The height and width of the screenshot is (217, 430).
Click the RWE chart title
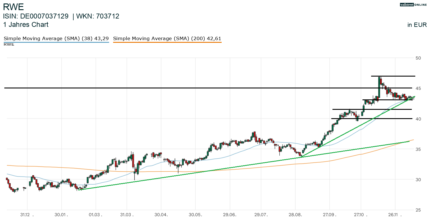coord(14,7)
